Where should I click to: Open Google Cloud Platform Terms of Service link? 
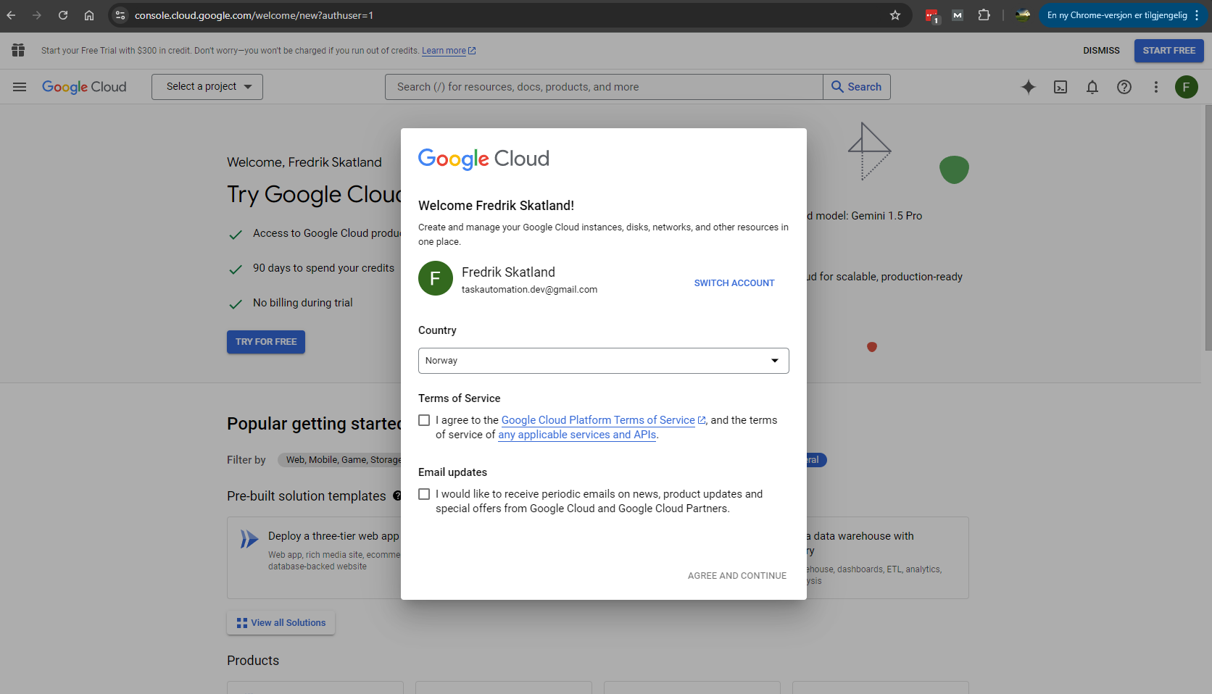click(598, 420)
